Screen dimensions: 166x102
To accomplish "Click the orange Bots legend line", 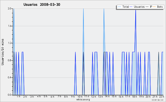I will (x=154, y=7).
